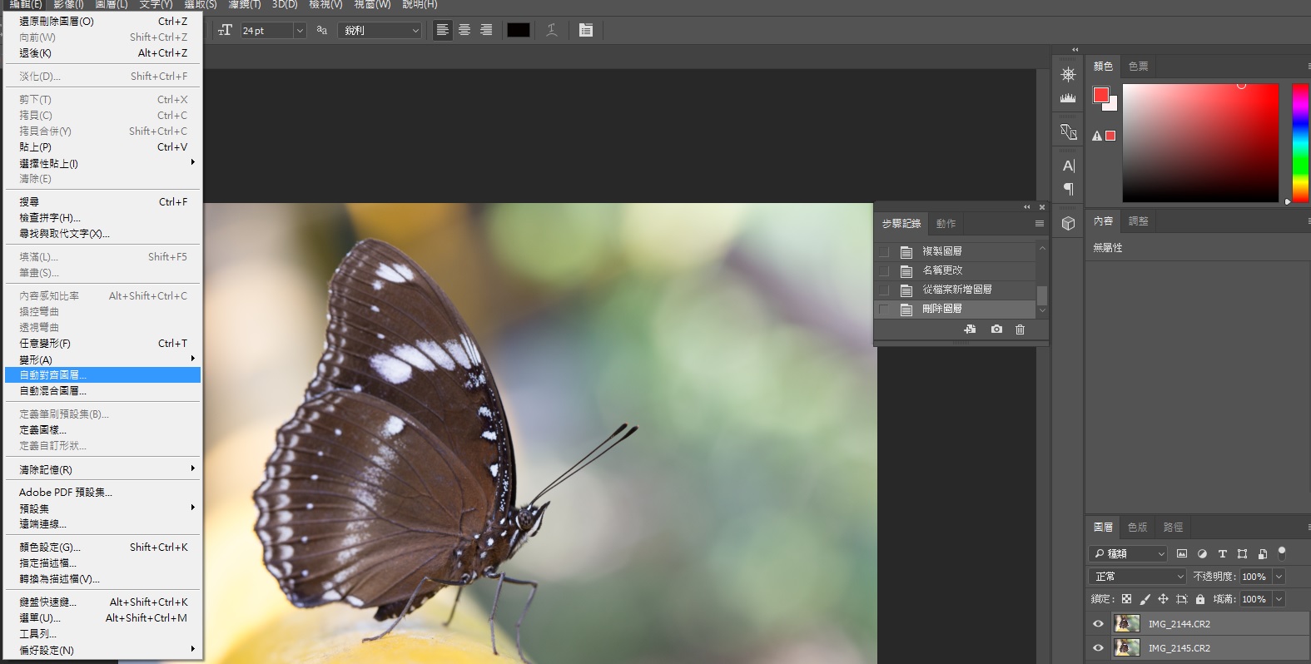Filter layers by type layers icon
This screenshot has width=1311, height=664.
coord(1222,553)
